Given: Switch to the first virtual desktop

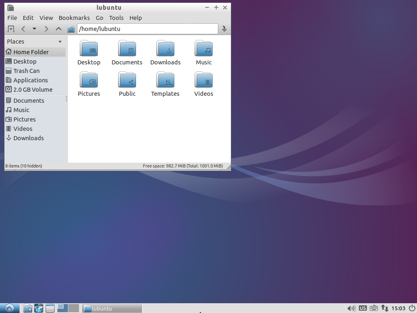Looking at the screenshot, I should coord(62,308).
